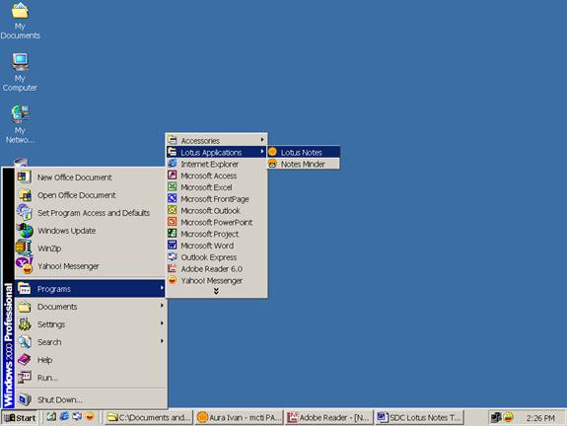Click the Outlook Express icon
The image size is (567, 426).
[x=173, y=256]
